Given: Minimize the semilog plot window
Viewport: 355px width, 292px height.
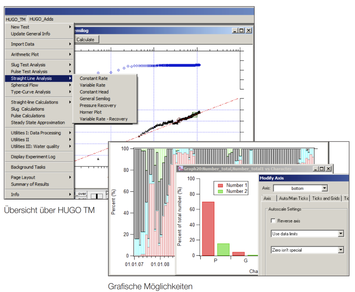Looking at the screenshot, I should tap(235, 31).
